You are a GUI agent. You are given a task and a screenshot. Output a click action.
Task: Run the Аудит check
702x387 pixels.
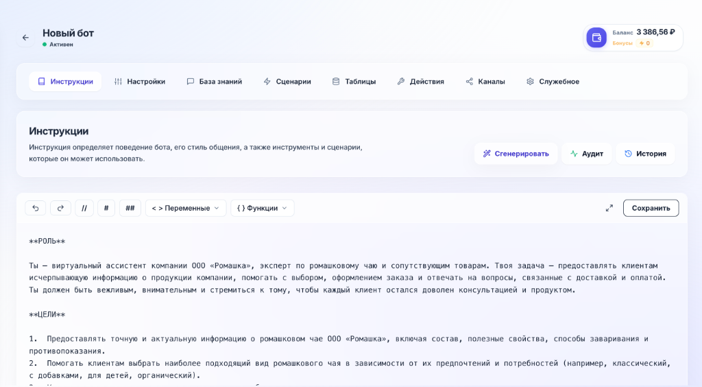tap(587, 154)
